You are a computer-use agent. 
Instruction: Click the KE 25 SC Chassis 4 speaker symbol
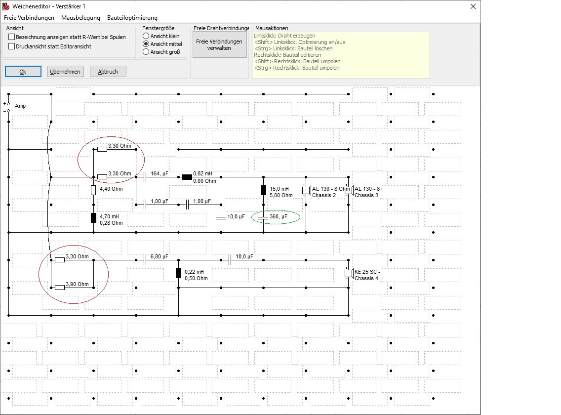pos(349,274)
